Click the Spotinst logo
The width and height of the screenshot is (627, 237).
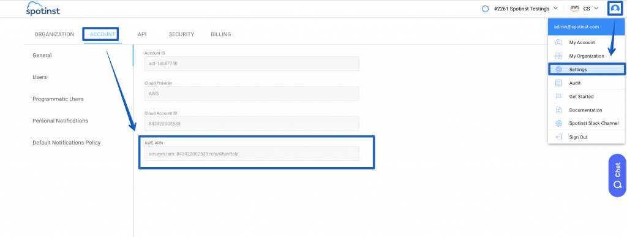point(43,9)
